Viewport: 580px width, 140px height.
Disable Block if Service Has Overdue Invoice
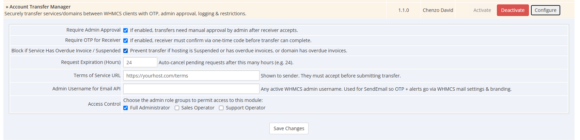click(126, 51)
